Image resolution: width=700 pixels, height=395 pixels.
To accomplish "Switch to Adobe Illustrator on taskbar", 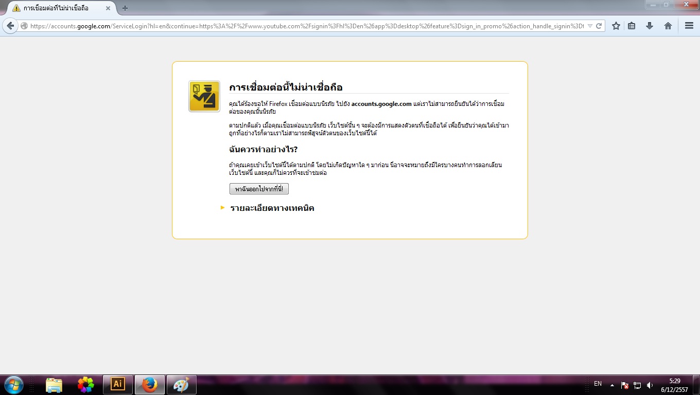I will pos(118,384).
